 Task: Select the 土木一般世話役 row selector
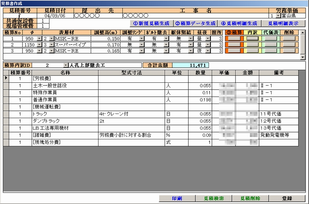5,85
